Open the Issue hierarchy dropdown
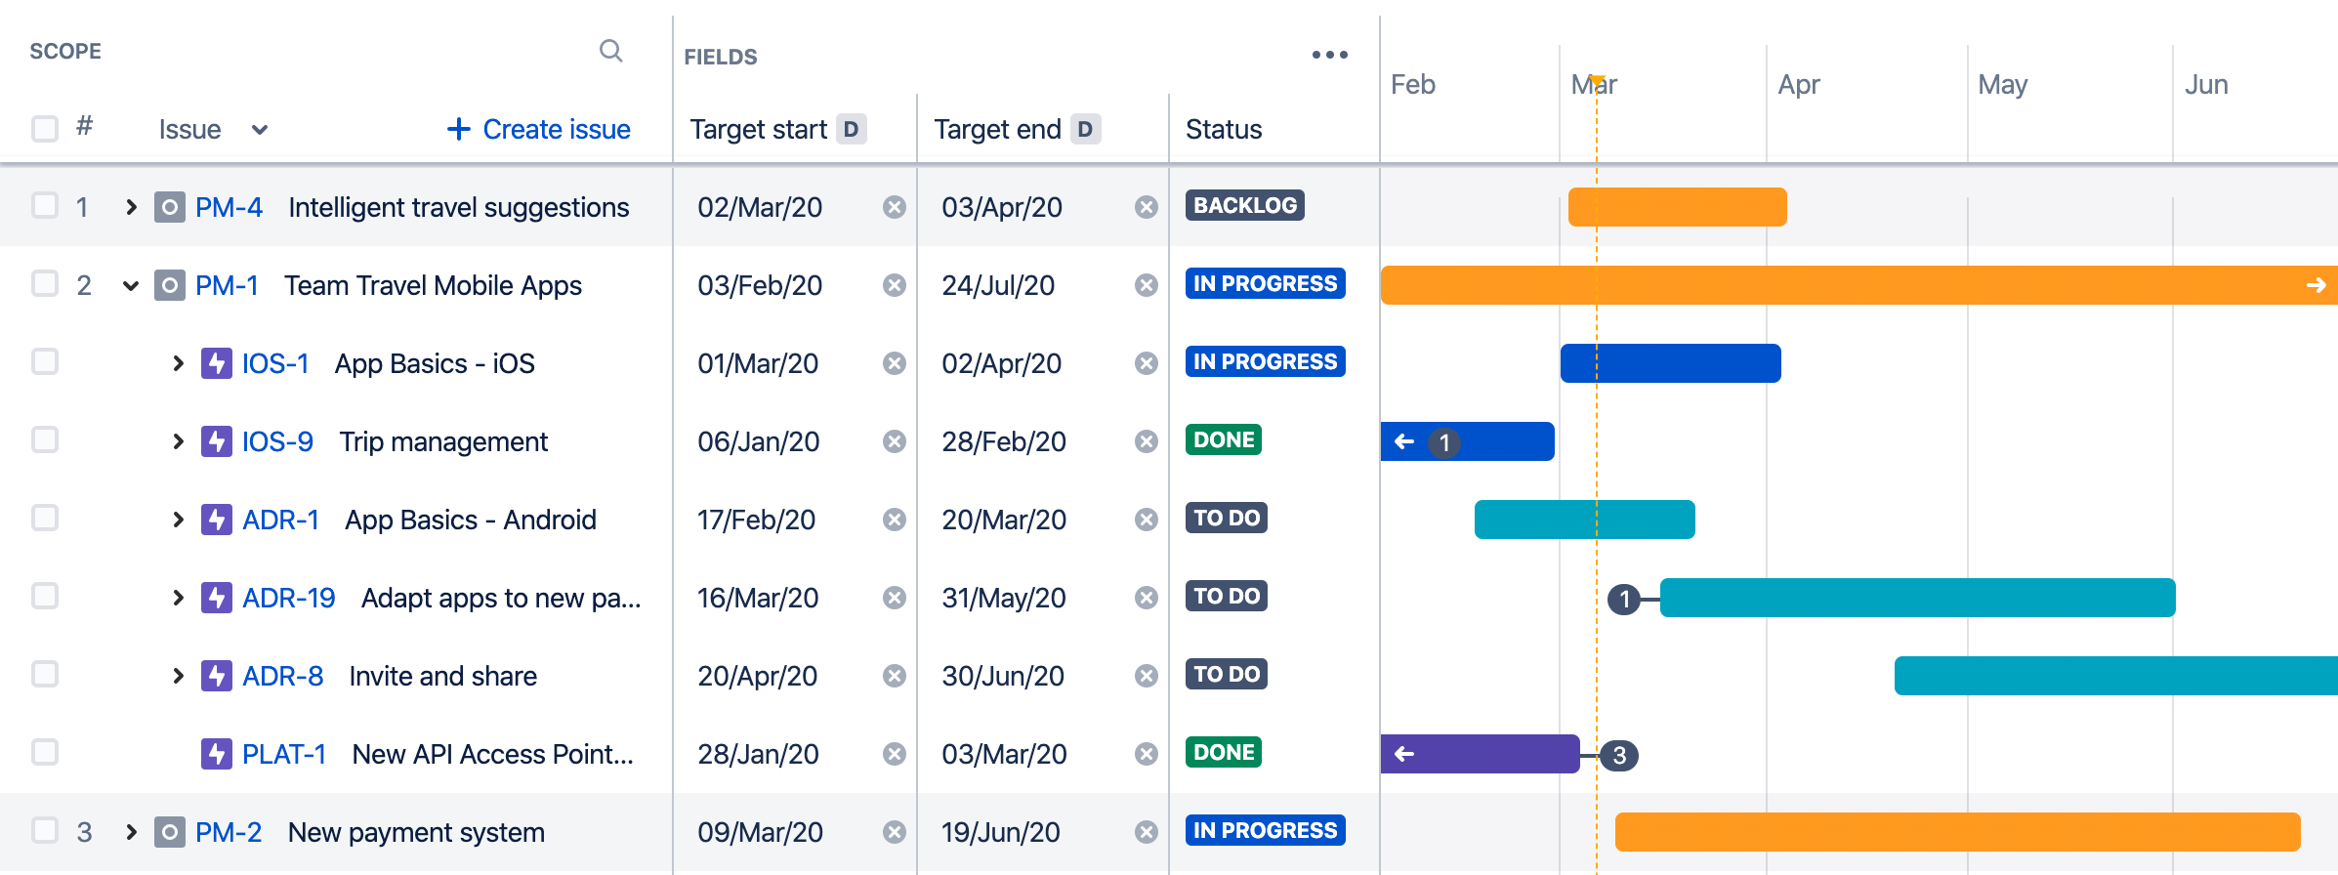Image resolution: width=2338 pixels, height=875 pixels. click(x=259, y=130)
